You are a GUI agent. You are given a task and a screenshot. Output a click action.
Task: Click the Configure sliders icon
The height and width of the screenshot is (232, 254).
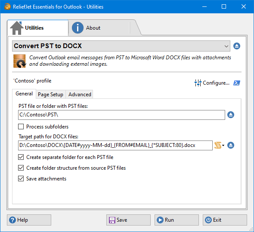coord(198,83)
